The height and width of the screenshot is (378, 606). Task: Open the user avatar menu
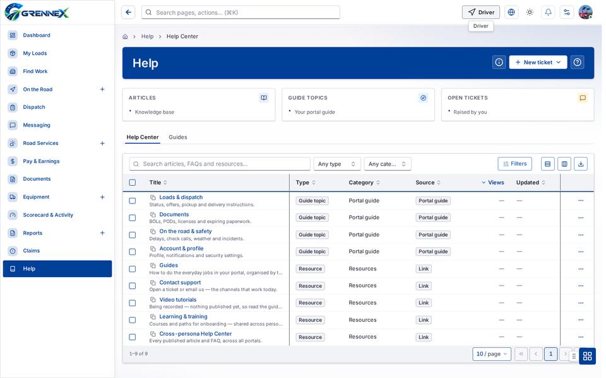(x=586, y=13)
